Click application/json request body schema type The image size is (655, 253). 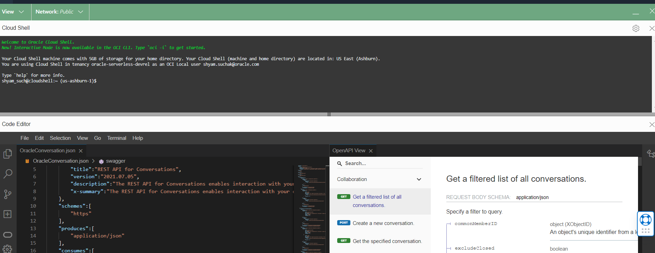point(532,198)
